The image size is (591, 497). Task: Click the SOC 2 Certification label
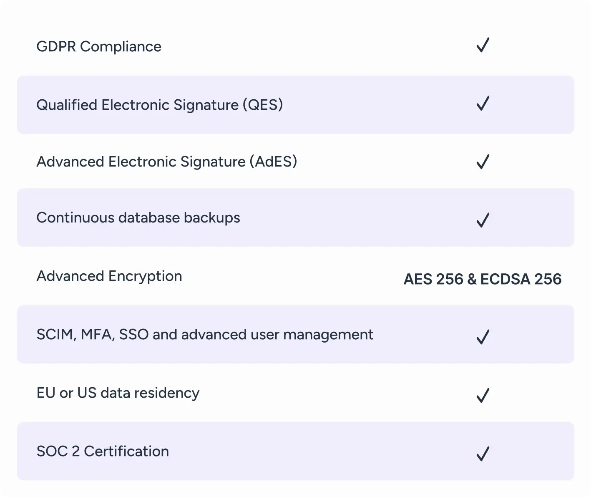coord(103,451)
